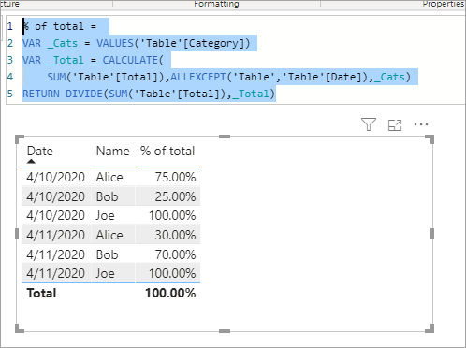Click the Properties ribbon group label
This screenshot has width=466, height=348.
click(444, 4)
